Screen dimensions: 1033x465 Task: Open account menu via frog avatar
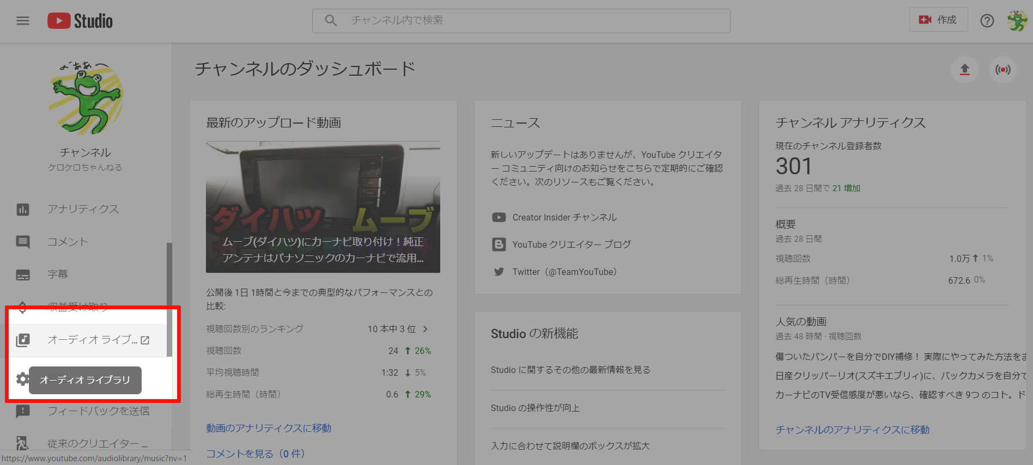pyautogui.click(x=1017, y=21)
